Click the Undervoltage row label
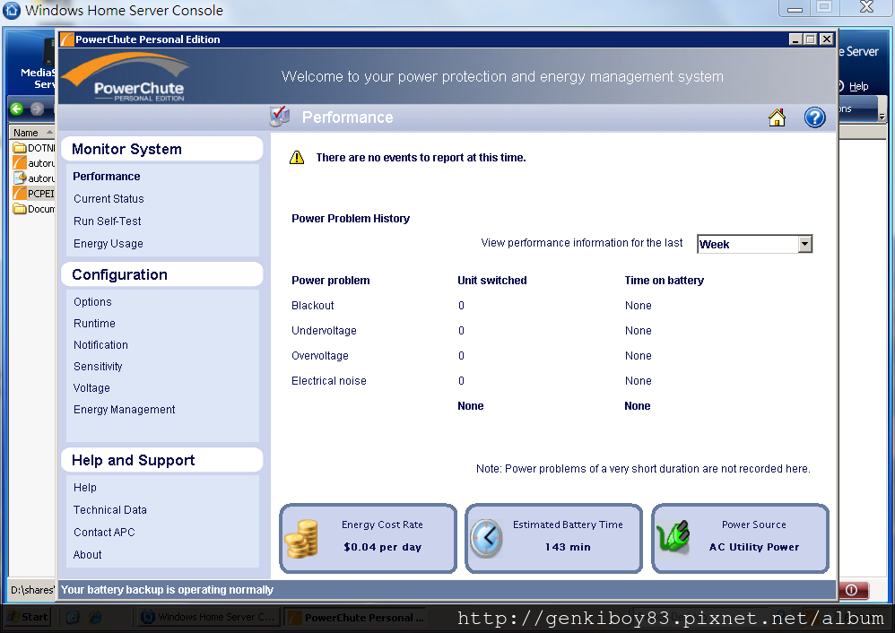895x633 pixels. point(324,331)
